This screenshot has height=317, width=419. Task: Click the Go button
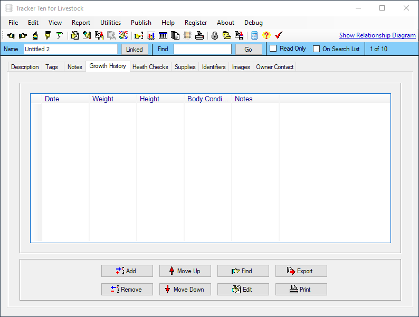click(x=249, y=50)
